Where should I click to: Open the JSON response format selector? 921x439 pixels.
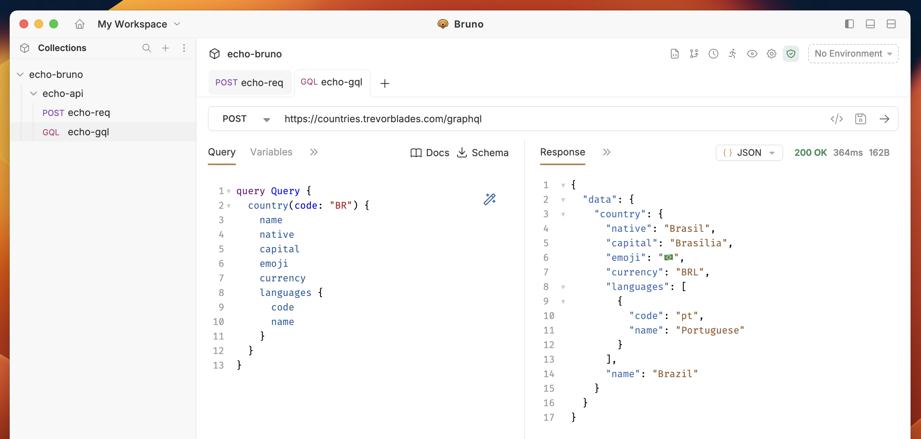(749, 152)
